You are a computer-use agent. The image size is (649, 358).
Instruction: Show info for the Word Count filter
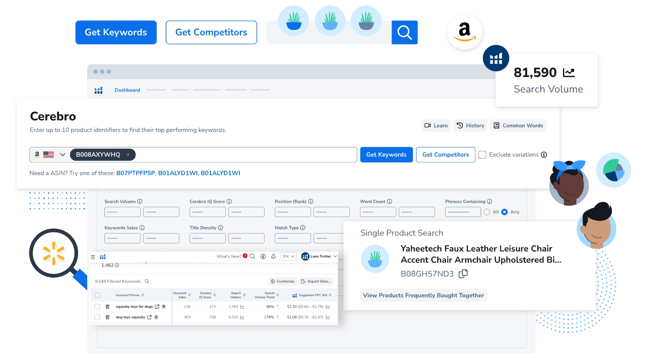(389, 201)
